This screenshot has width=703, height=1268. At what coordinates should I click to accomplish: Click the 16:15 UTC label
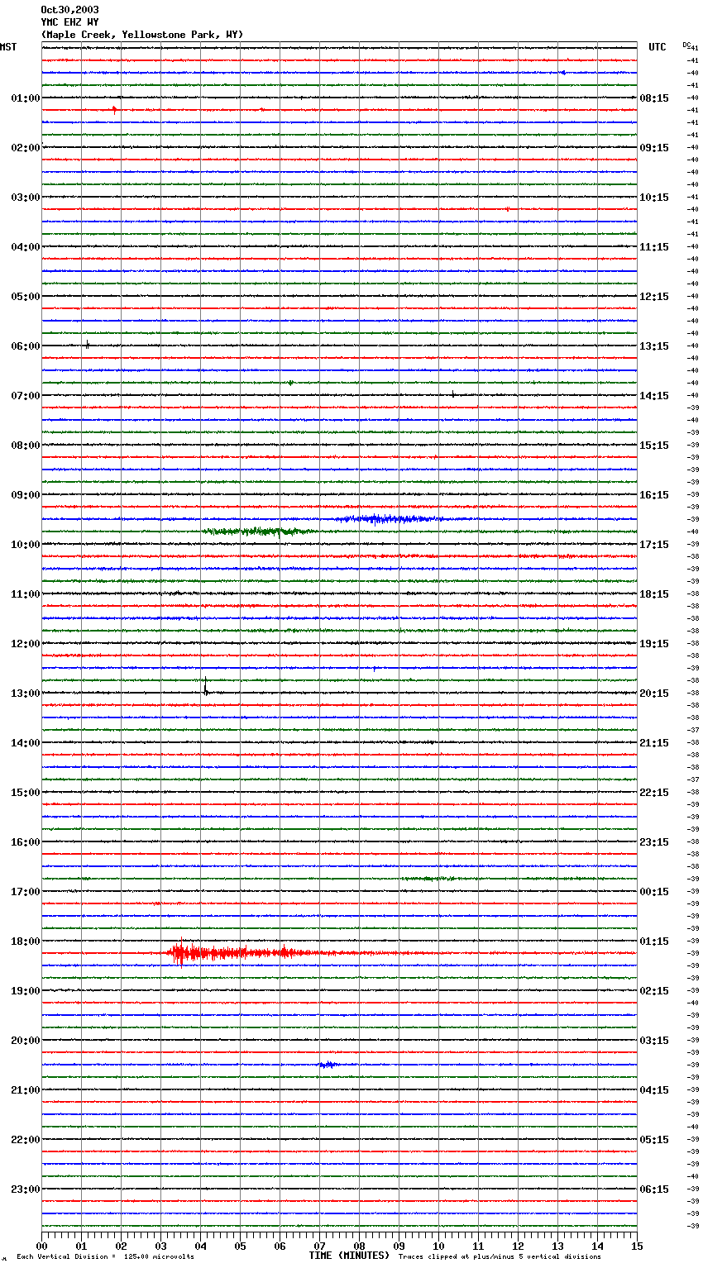(654, 495)
